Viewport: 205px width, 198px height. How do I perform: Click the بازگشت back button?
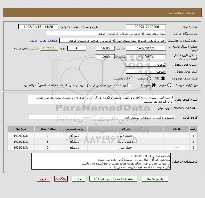click(x=61, y=179)
